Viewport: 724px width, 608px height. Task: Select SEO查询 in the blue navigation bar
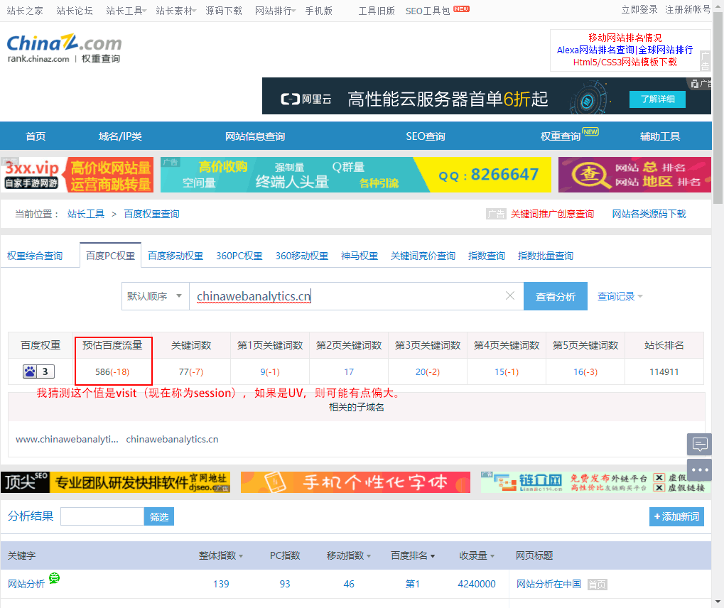pos(426,136)
